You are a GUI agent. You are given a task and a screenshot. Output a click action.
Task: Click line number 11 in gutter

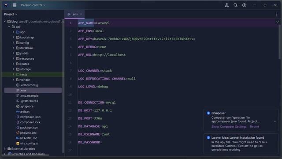tap(70, 102)
